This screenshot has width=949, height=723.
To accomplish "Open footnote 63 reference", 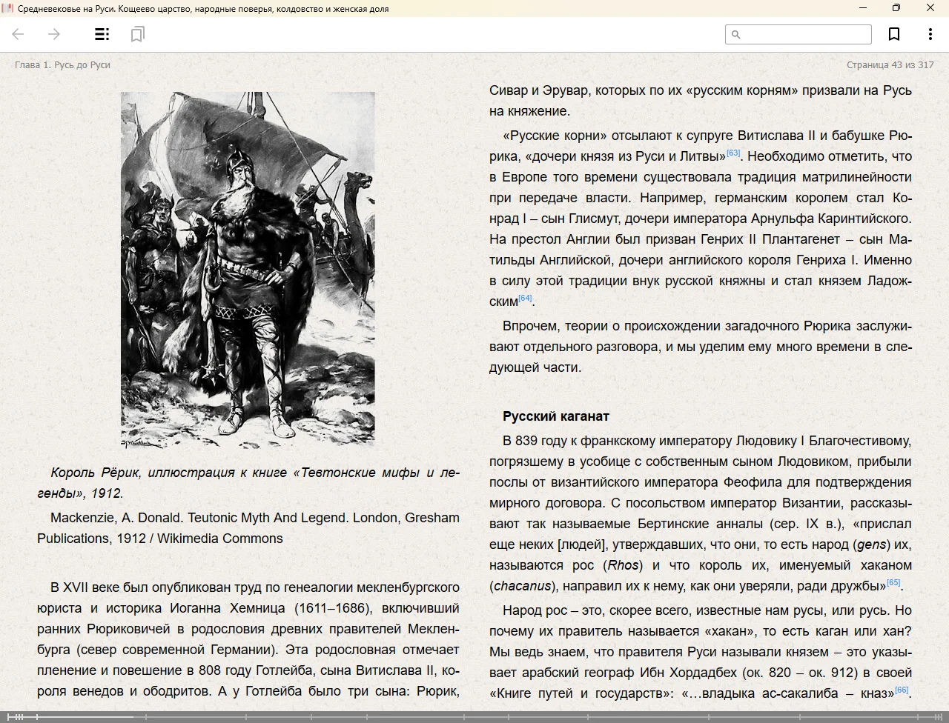I will click(x=733, y=153).
